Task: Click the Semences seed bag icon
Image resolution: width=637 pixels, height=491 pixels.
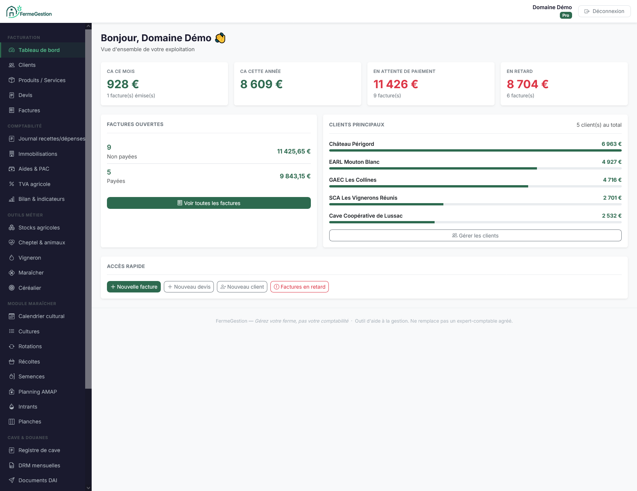Action: [11, 376]
